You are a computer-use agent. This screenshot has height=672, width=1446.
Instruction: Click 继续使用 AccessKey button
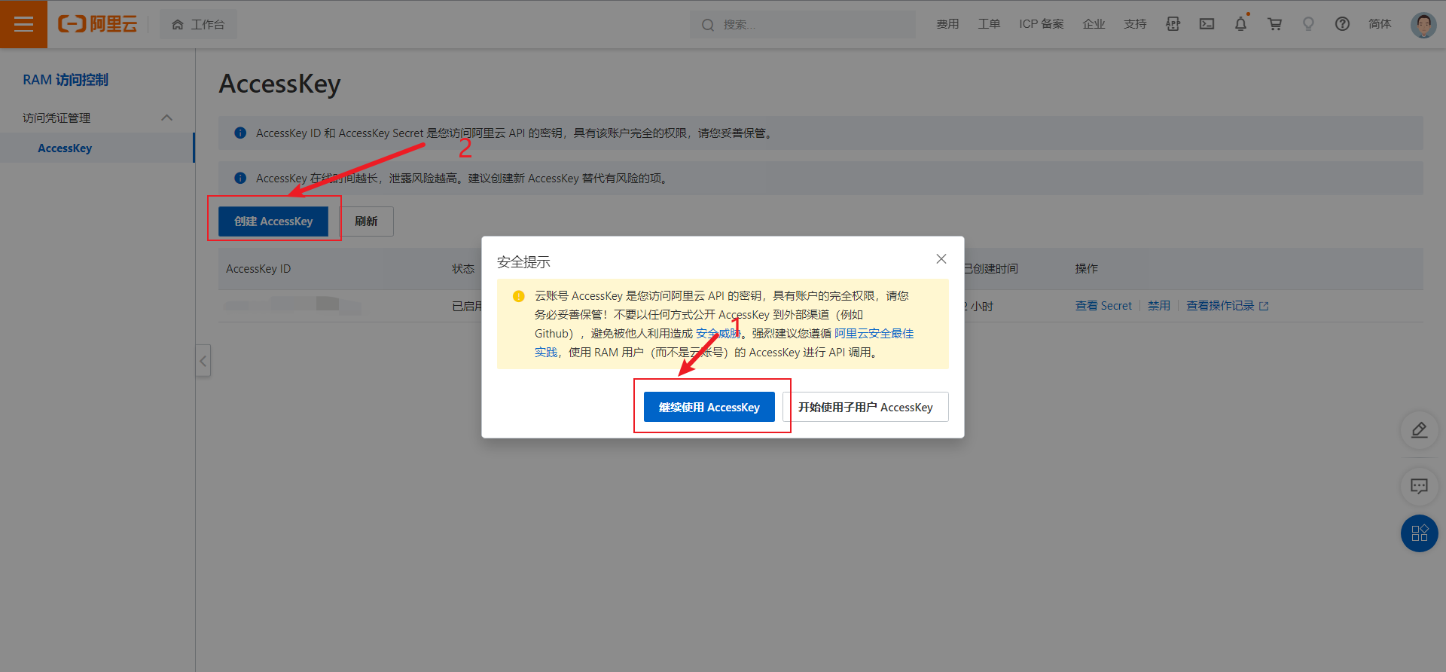(x=709, y=408)
